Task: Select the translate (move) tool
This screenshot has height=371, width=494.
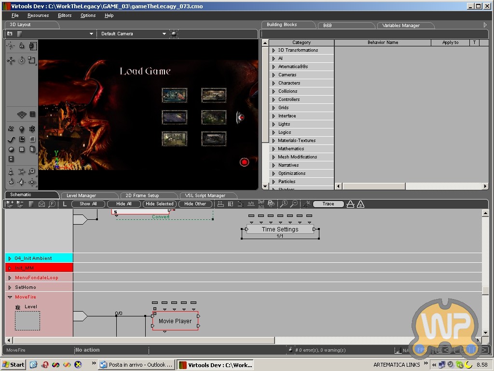Action: pos(11,61)
